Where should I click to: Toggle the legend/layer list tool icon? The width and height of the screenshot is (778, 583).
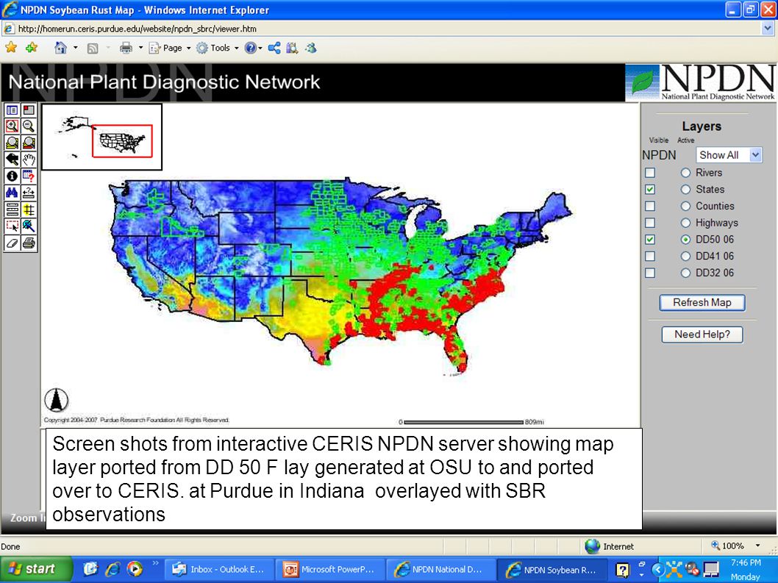(13, 110)
